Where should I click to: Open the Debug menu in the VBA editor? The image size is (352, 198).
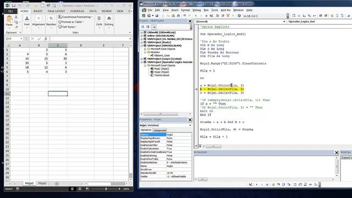coord(197,10)
